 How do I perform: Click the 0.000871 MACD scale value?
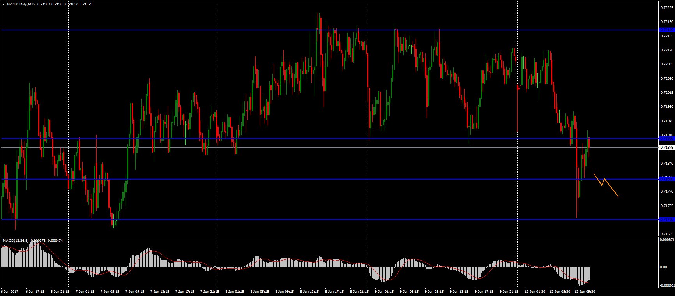pyautogui.click(x=667, y=240)
